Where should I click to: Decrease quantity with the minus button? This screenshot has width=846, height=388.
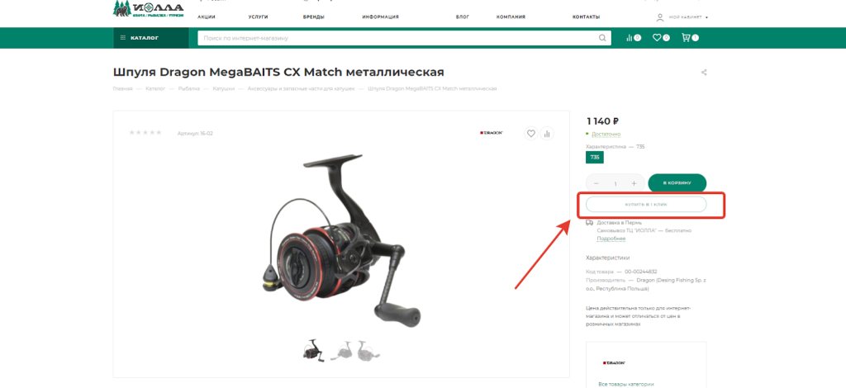pos(596,184)
